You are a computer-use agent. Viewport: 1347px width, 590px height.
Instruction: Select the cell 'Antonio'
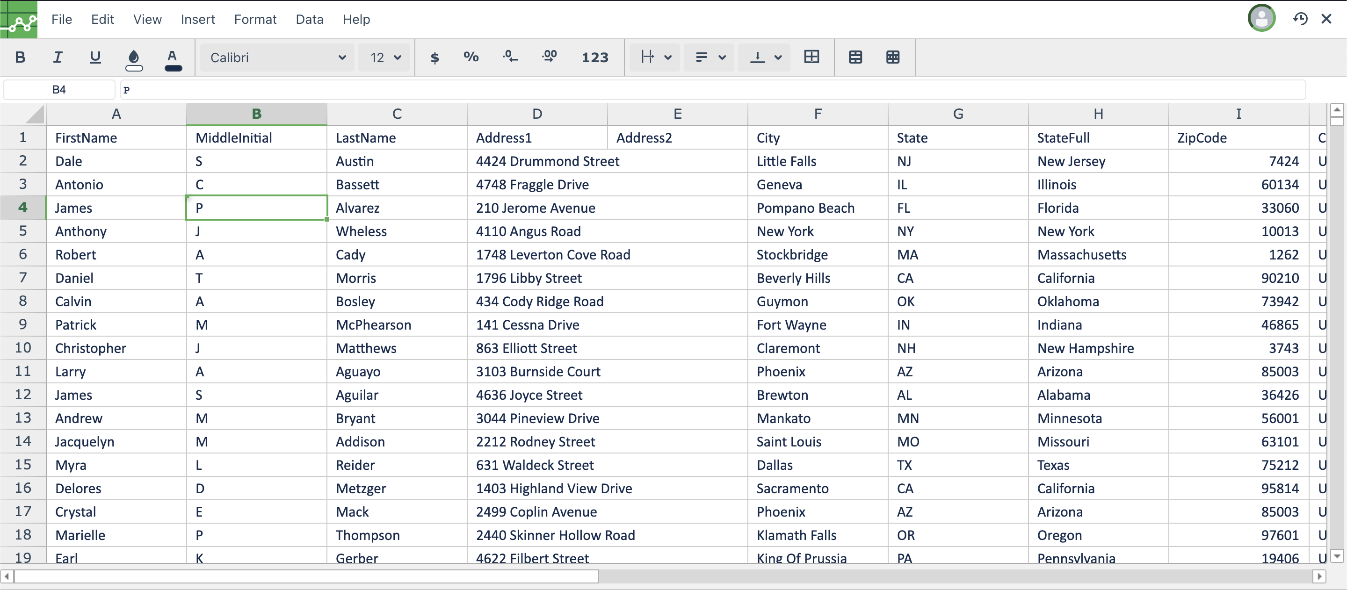[116, 184]
